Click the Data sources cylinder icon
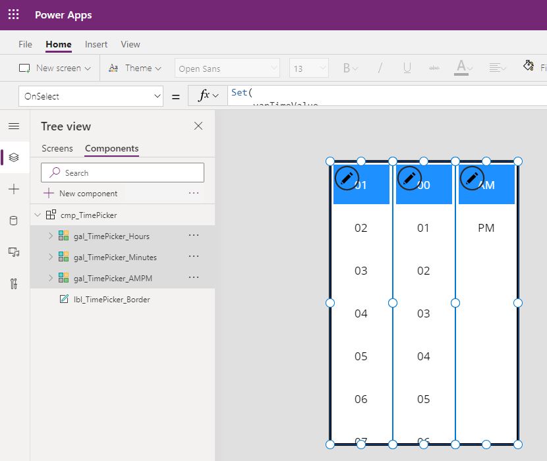The height and width of the screenshot is (461, 547). pos(13,221)
